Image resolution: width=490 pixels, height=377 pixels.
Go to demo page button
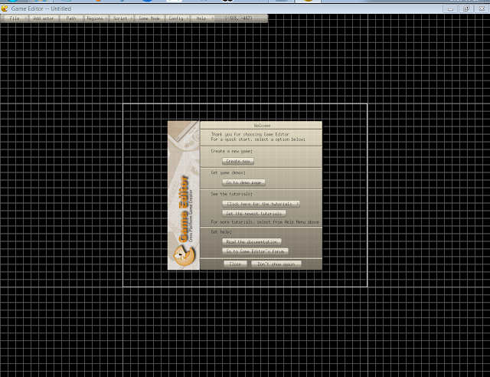coord(243,182)
